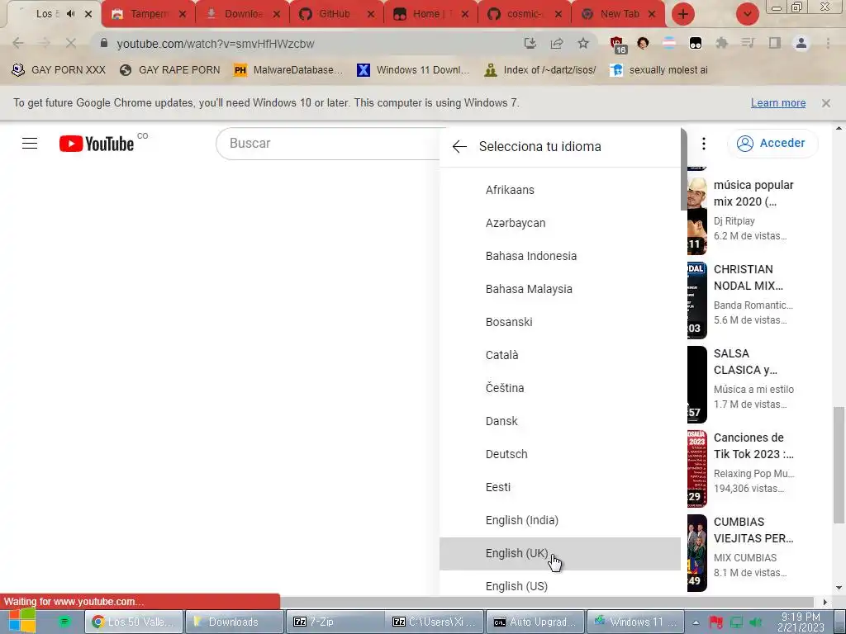The width and height of the screenshot is (846, 634).
Task: Switch to the Tampermonkey tab
Action: [x=148, y=15]
